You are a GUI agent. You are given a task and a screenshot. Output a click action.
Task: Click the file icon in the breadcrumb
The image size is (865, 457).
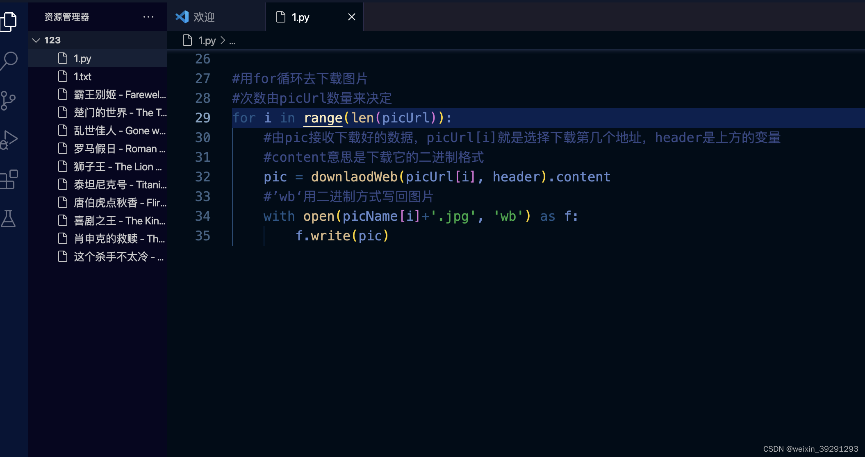(187, 40)
